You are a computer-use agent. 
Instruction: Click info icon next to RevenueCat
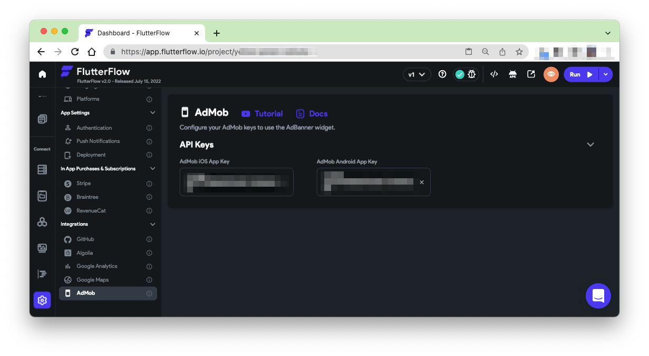click(x=149, y=211)
